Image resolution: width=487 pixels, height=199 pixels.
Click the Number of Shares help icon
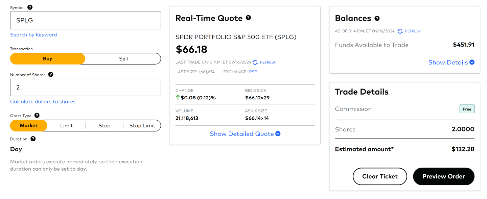[x=51, y=74]
